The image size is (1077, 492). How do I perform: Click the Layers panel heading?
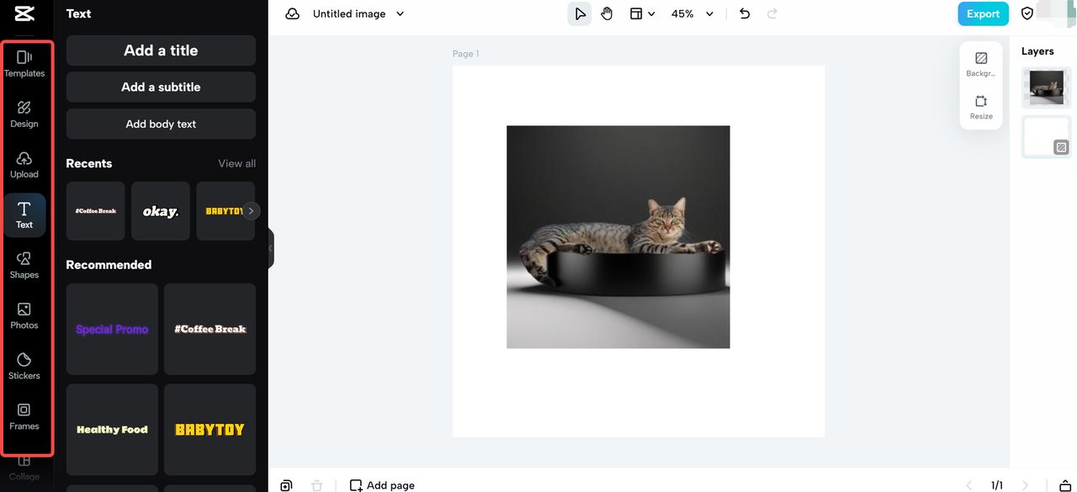click(1037, 51)
